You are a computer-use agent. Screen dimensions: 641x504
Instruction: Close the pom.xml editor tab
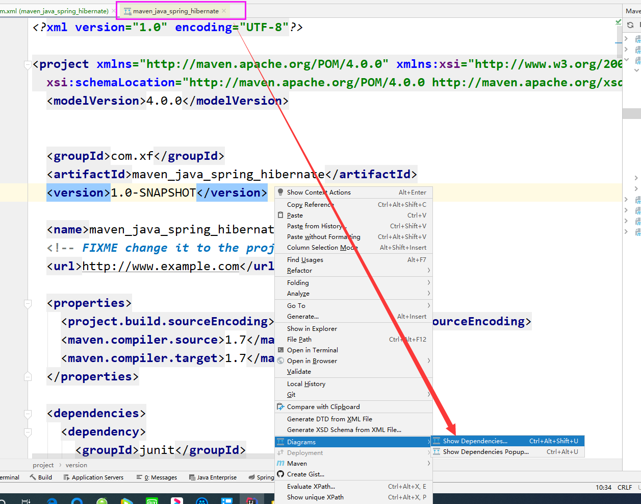point(114,11)
